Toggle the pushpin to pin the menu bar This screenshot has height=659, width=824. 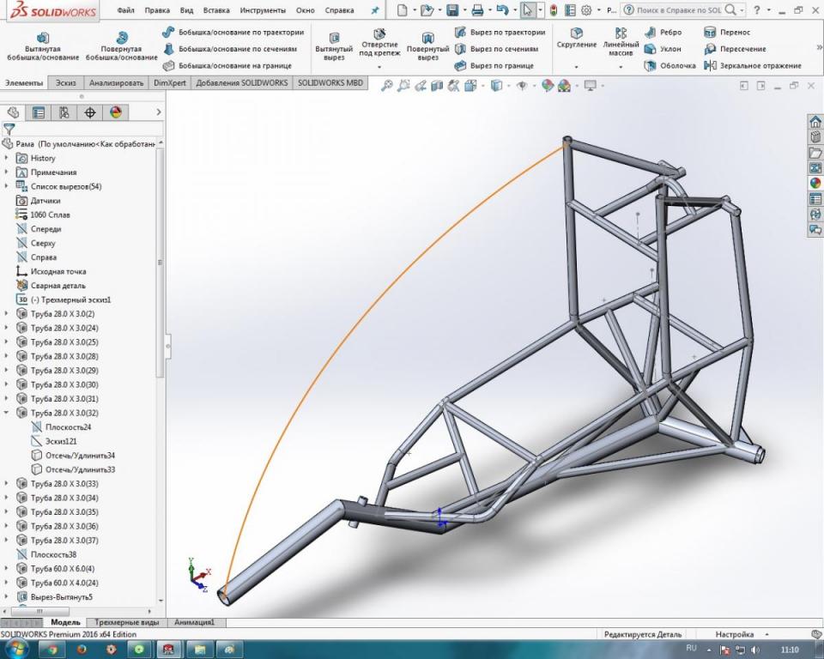pyautogui.click(x=374, y=10)
